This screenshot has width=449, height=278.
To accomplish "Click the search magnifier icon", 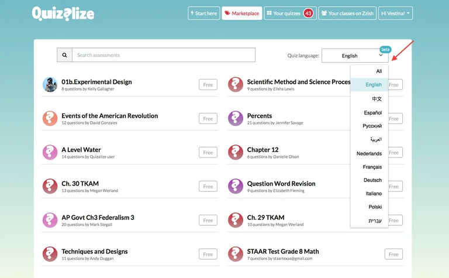I will coord(64,55).
